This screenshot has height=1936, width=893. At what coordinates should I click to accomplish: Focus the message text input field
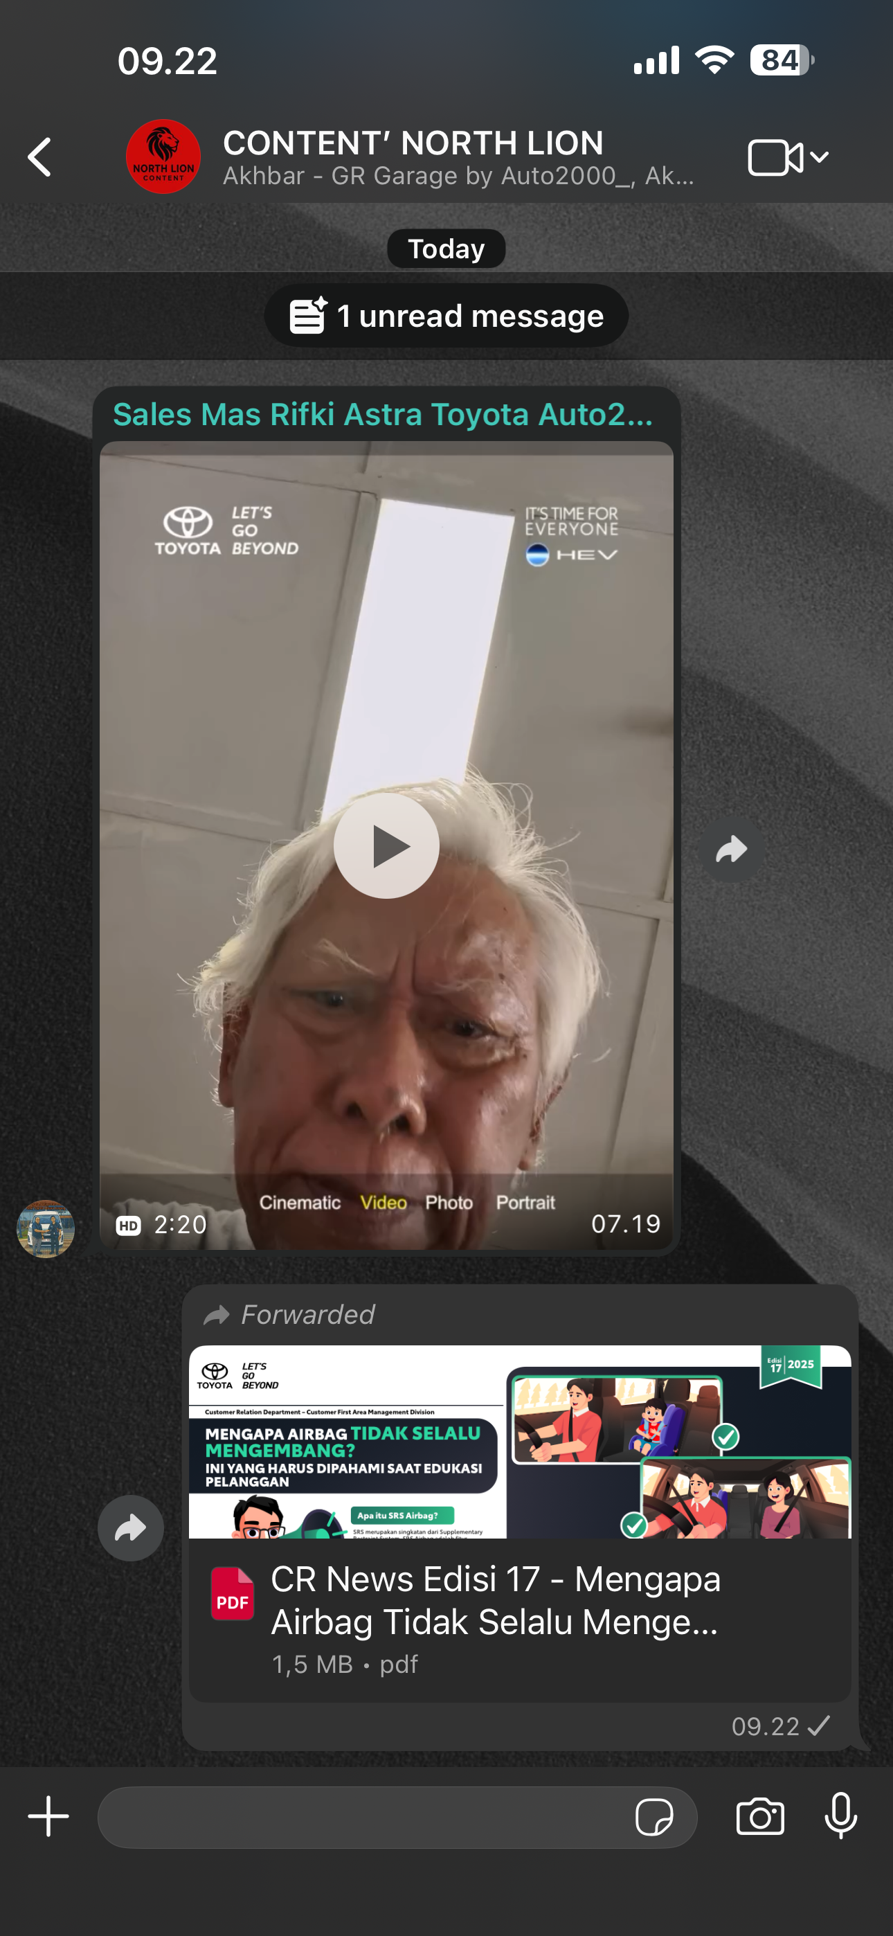pos(397,1818)
